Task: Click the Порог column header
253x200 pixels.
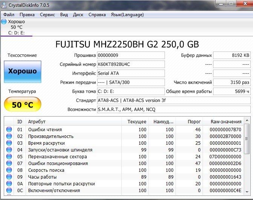Action: click(x=189, y=121)
